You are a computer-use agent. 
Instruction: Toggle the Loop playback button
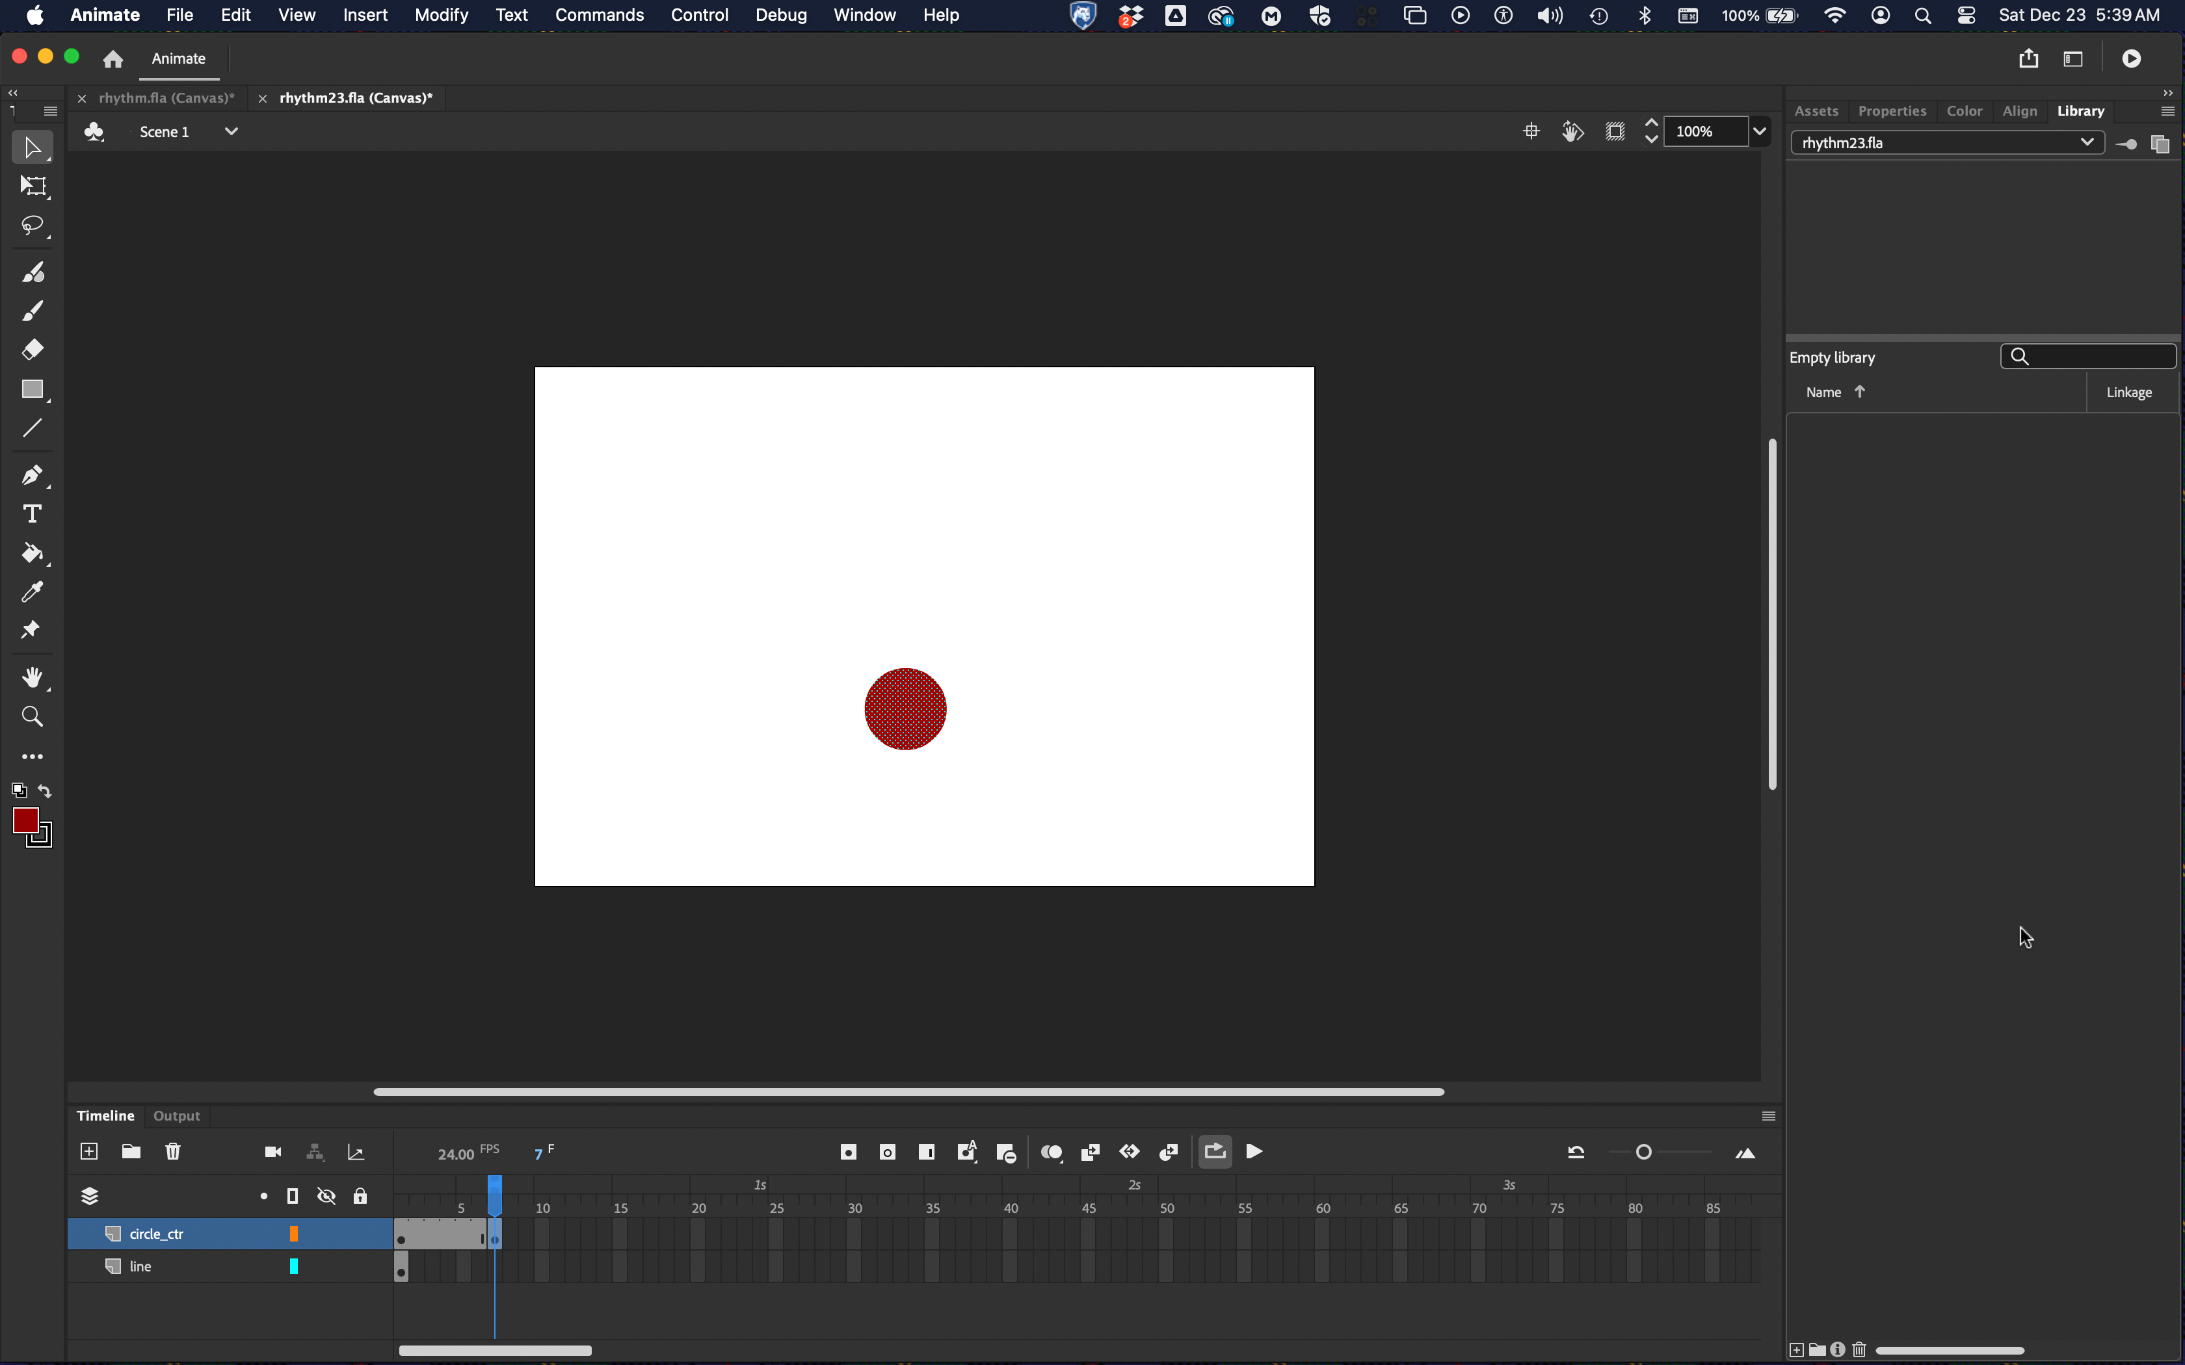click(1214, 1151)
